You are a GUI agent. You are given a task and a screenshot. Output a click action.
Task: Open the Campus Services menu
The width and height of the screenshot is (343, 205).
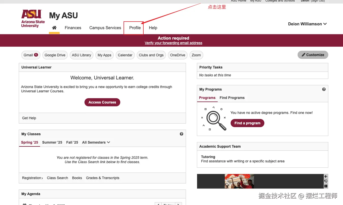click(x=105, y=28)
